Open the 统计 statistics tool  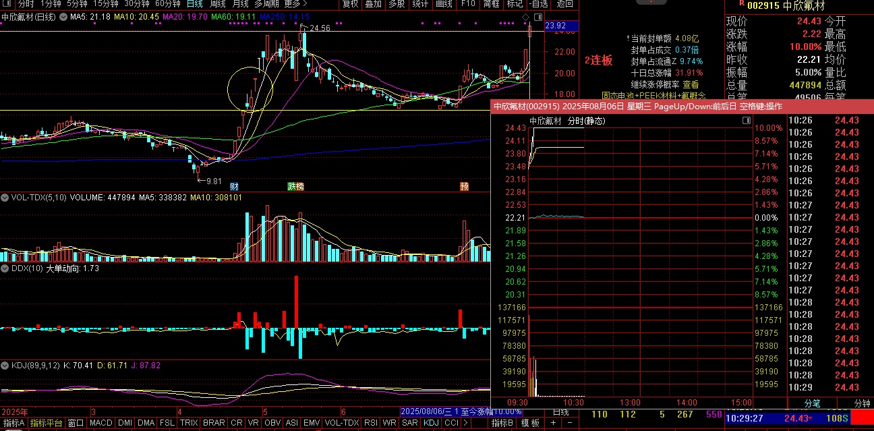[420, 3]
